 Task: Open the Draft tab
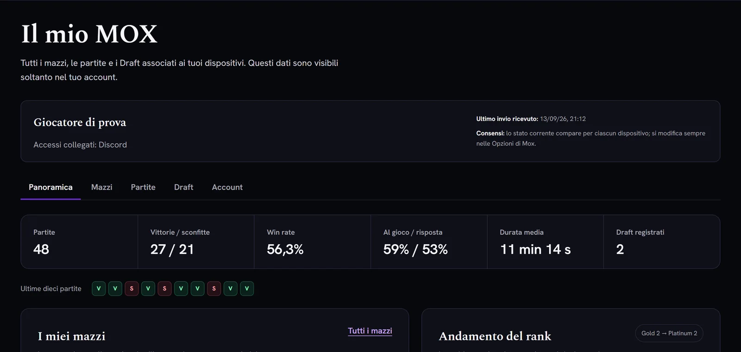[x=183, y=187]
